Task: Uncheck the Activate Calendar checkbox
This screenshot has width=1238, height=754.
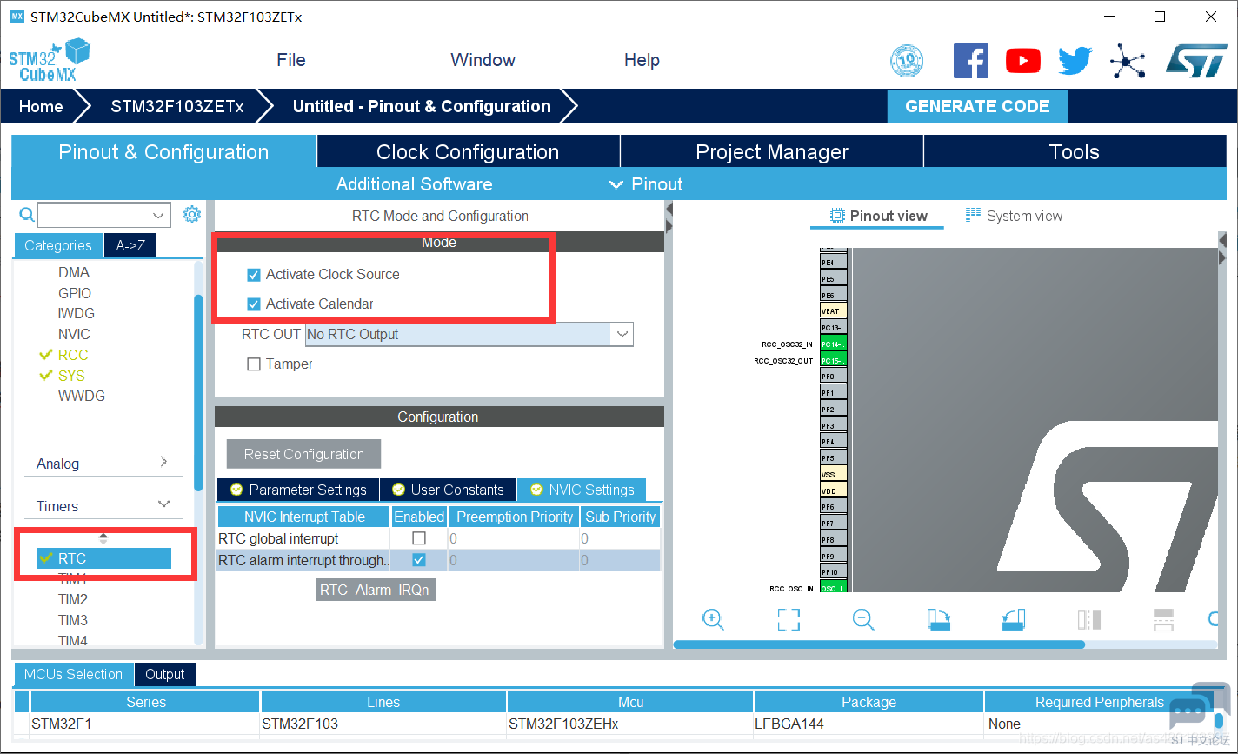Action: [x=254, y=304]
